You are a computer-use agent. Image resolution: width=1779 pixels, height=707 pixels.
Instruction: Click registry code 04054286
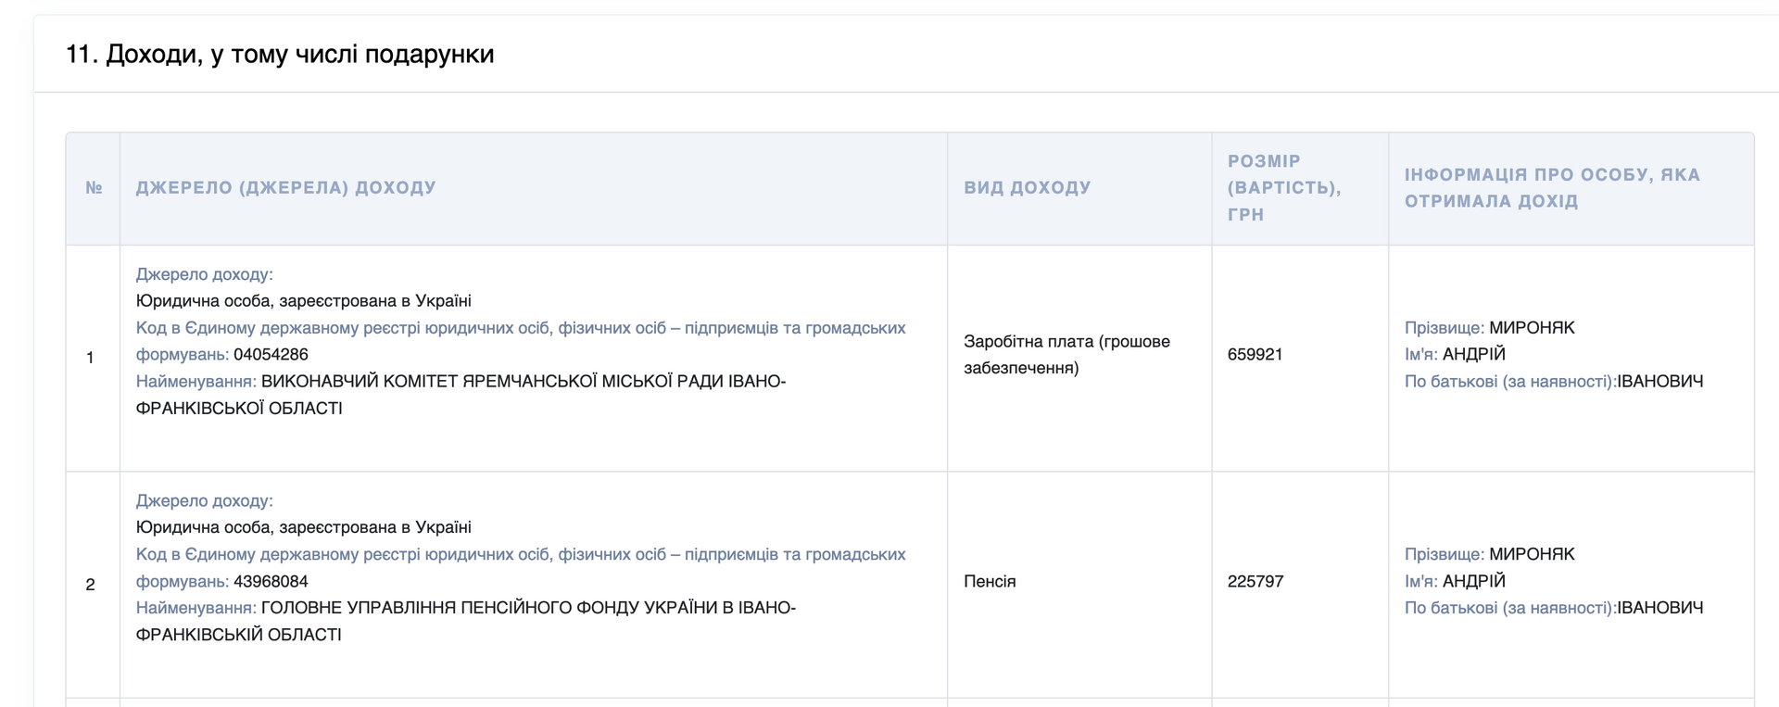271,355
